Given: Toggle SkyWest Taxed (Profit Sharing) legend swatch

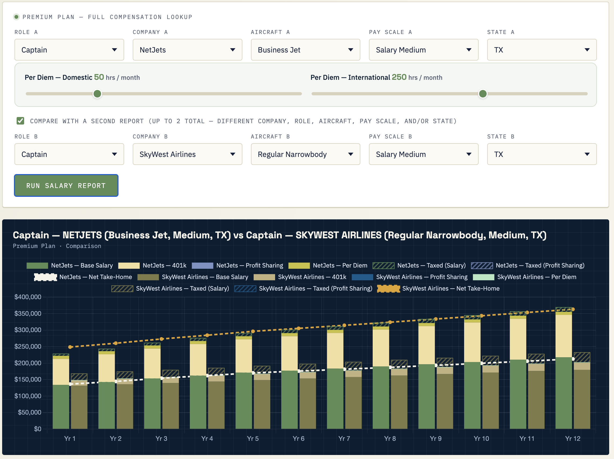Looking at the screenshot, I should pyautogui.click(x=245, y=288).
